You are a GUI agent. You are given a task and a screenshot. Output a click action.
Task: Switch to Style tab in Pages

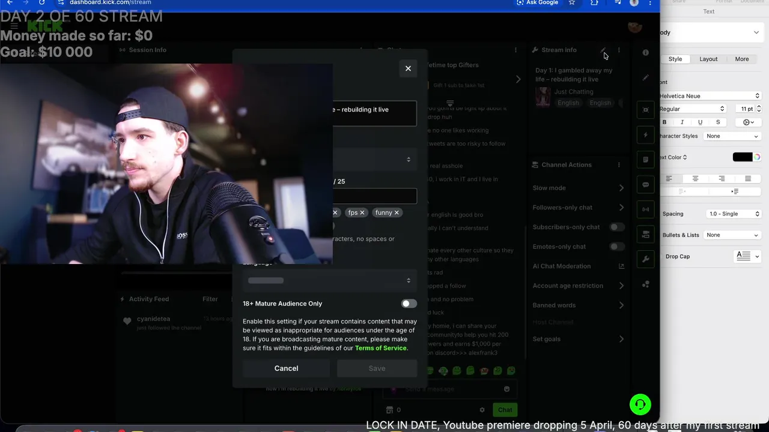pos(675,59)
